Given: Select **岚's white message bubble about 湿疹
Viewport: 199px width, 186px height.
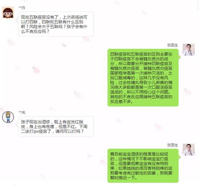Looking at the screenshot, I should pyautogui.click(x=56, y=127).
